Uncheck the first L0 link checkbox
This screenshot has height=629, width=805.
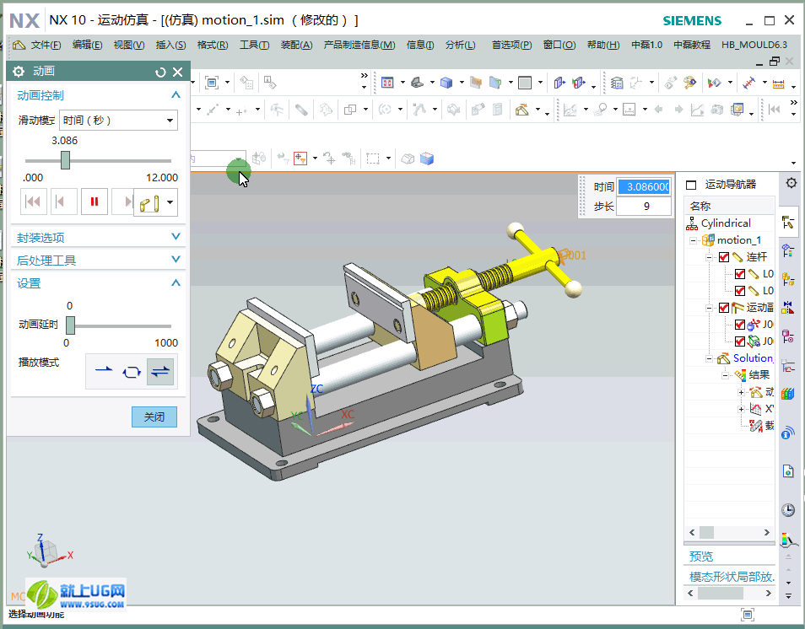pyautogui.click(x=740, y=274)
